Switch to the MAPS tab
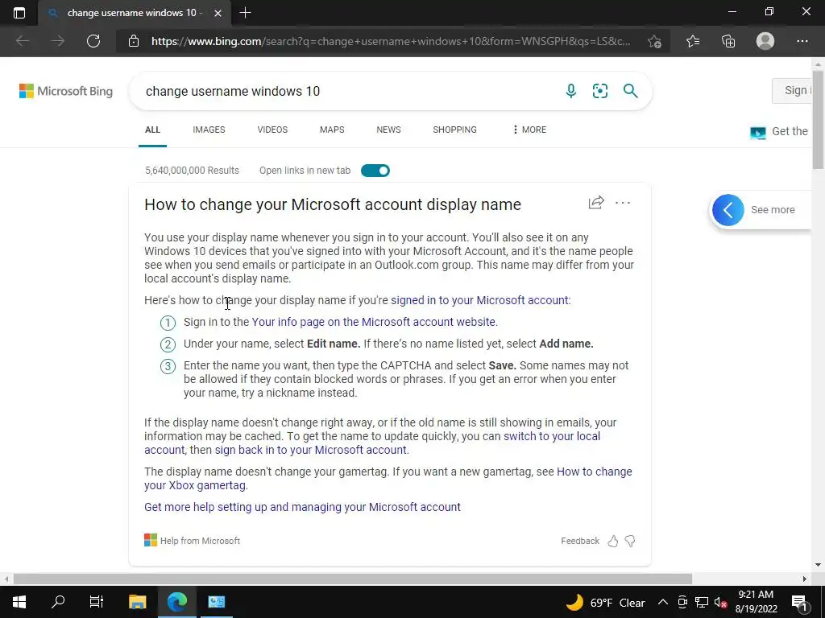Viewport: 825px width, 618px height. [332, 130]
